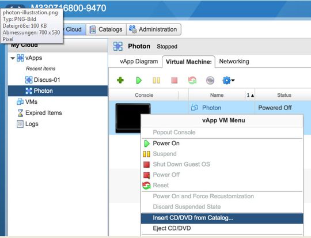This screenshot has width=311, height=238.
Task: Click the Status column header
Action: click(x=284, y=95)
